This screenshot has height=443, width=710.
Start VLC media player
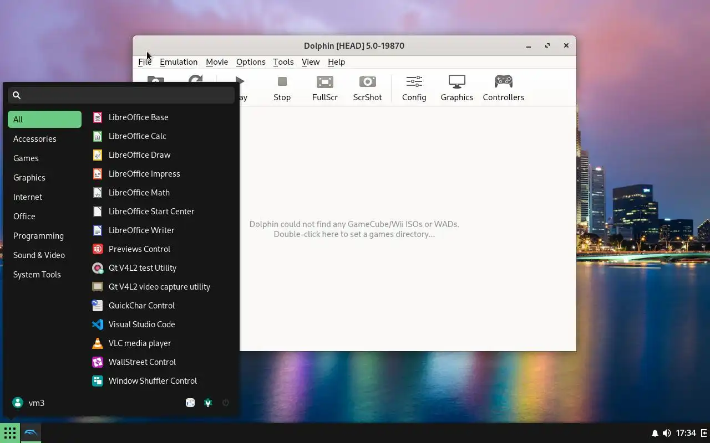pyautogui.click(x=161, y=343)
